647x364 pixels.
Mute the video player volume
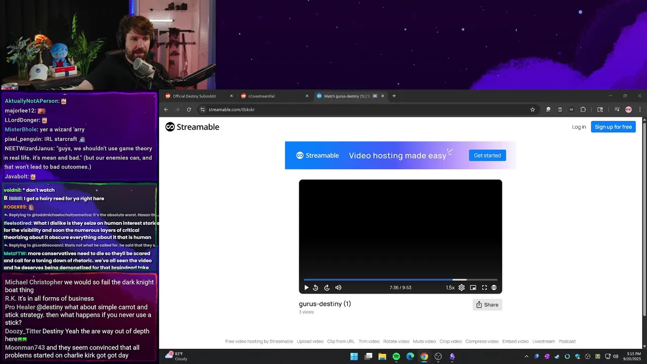[x=338, y=288]
